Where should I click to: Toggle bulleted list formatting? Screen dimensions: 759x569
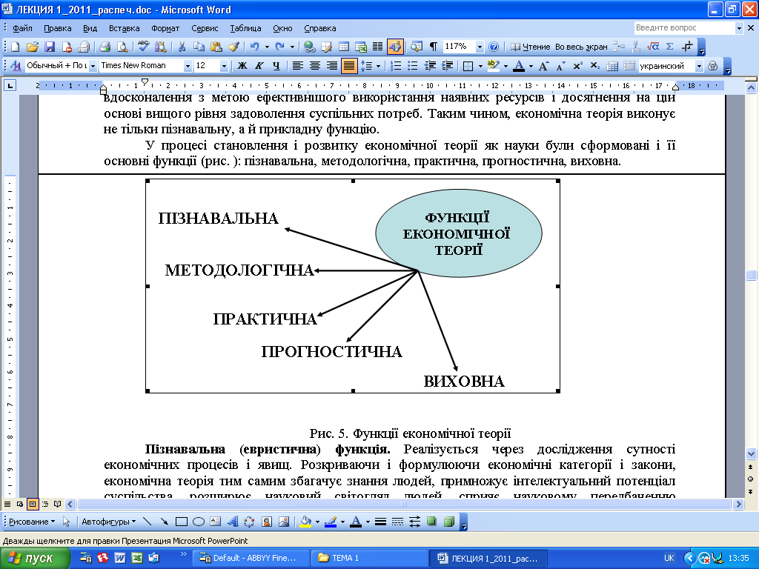click(412, 66)
